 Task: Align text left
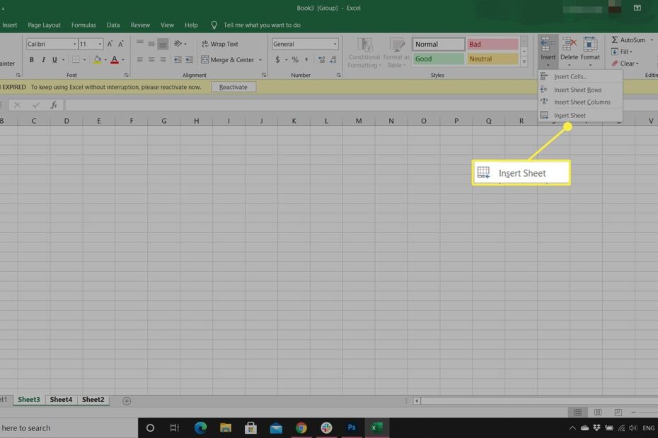tap(140, 60)
